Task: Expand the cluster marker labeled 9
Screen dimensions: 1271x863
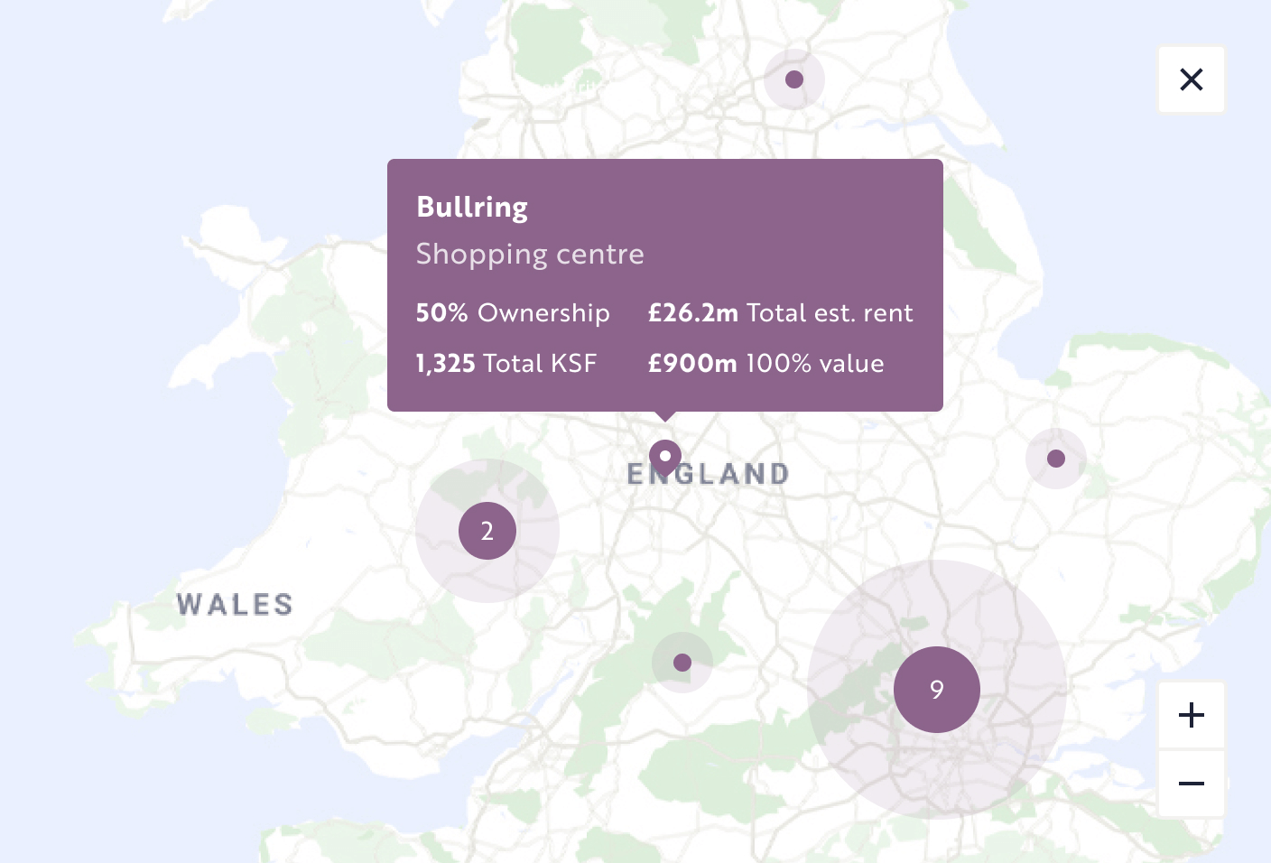Action: (x=936, y=690)
